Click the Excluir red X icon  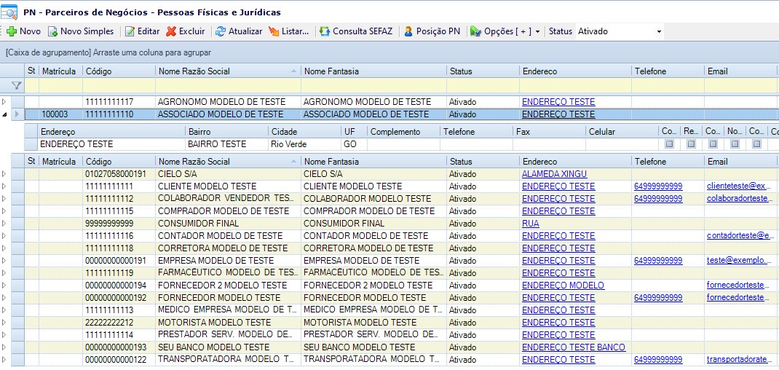[x=171, y=31]
